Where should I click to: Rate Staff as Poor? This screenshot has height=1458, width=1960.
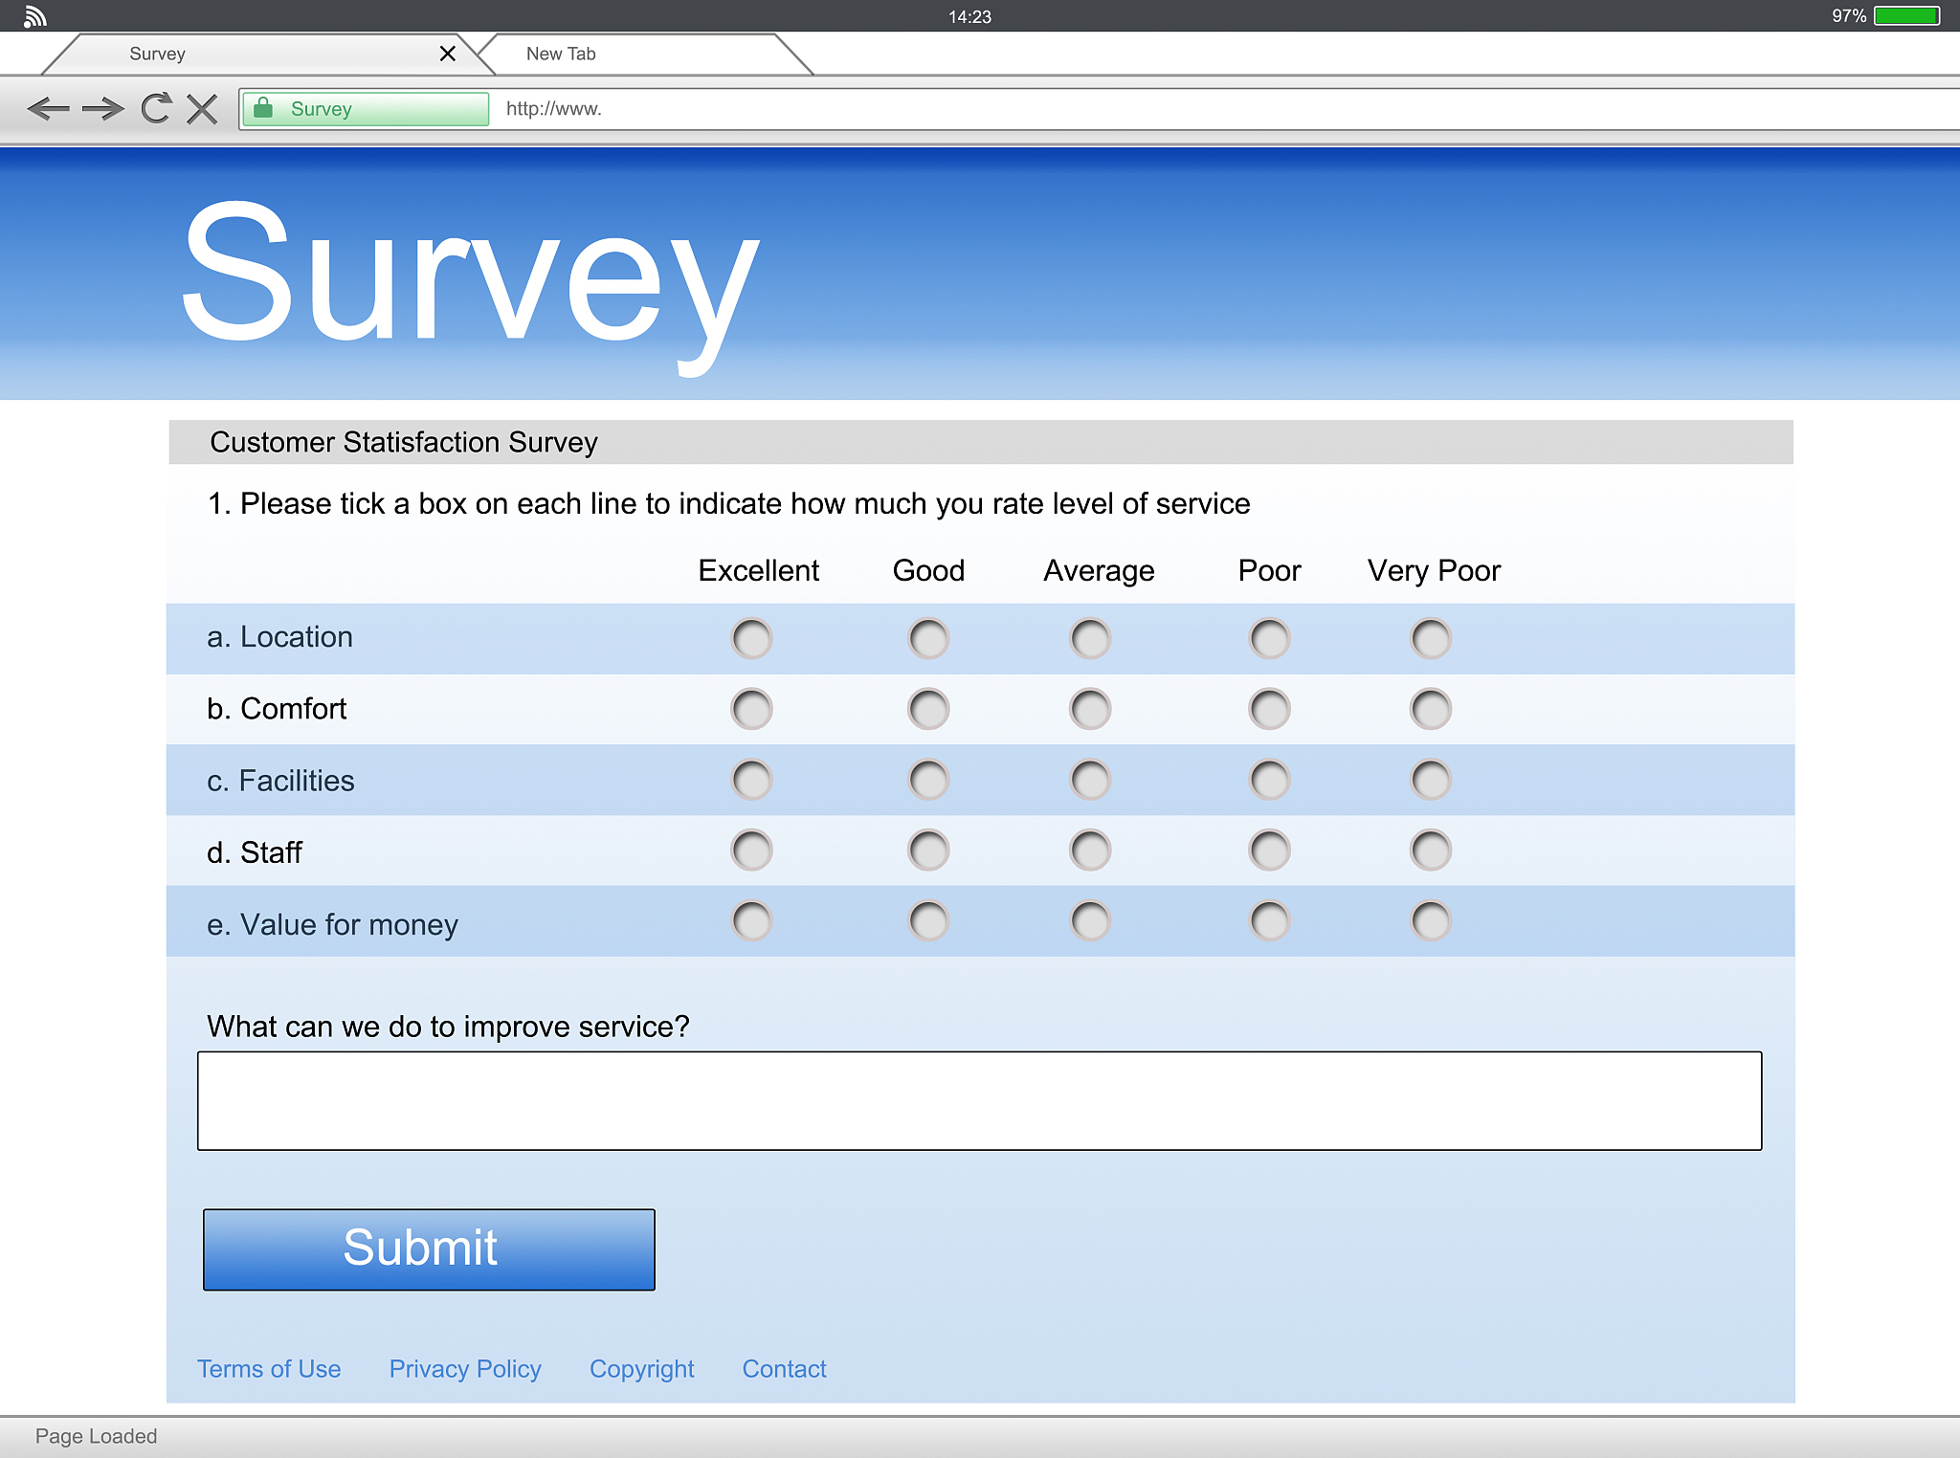(1269, 850)
